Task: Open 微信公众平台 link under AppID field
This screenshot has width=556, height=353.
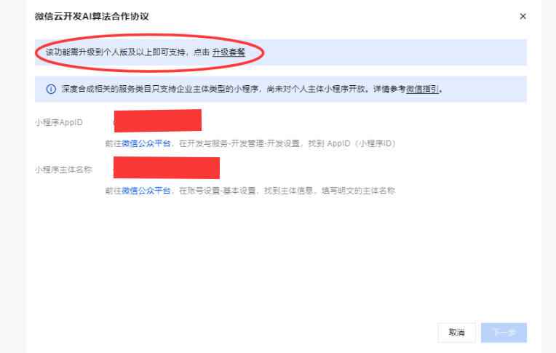Action: (146, 143)
